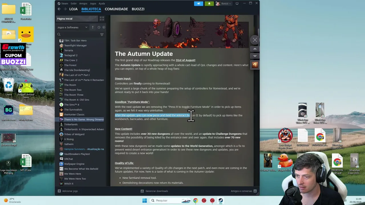Click Gerenciar downloads label
365x205 pixels.
click(157, 191)
